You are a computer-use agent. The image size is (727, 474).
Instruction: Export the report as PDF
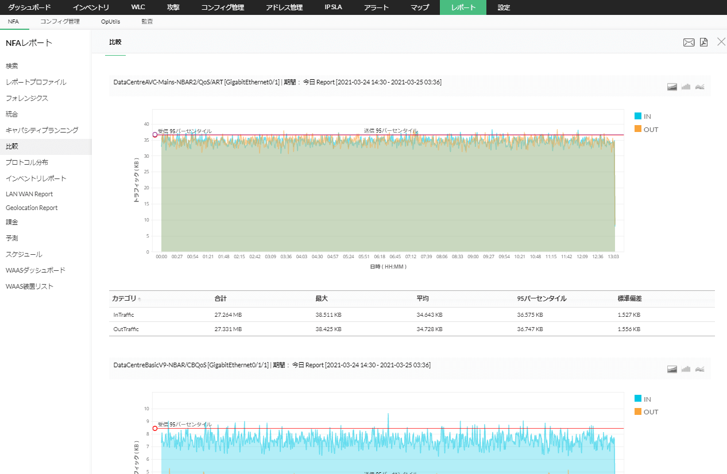(x=703, y=42)
